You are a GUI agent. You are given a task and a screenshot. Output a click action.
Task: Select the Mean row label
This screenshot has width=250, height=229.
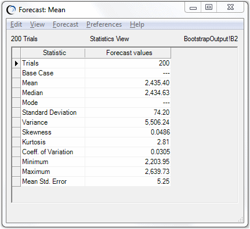30,83
